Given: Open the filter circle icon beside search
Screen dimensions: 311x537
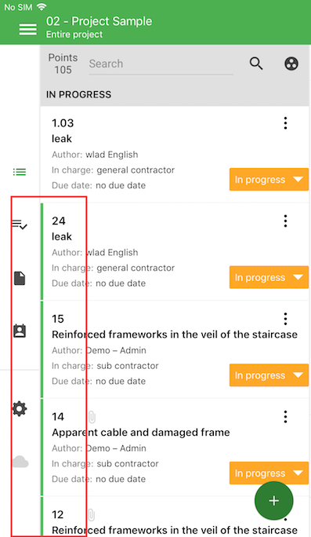Looking at the screenshot, I should (291, 64).
